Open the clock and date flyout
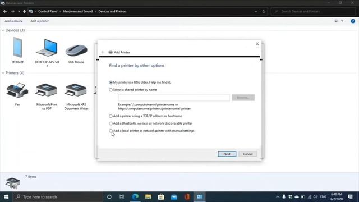 (x=337, y=197)
